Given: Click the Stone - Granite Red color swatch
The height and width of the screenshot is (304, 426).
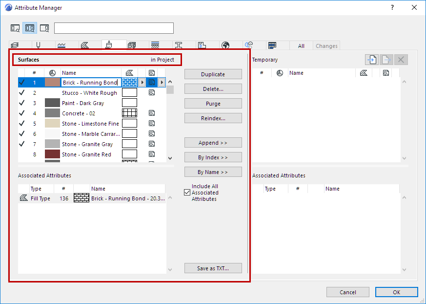Looking at the screenshot, I should [x=52, y=154].
